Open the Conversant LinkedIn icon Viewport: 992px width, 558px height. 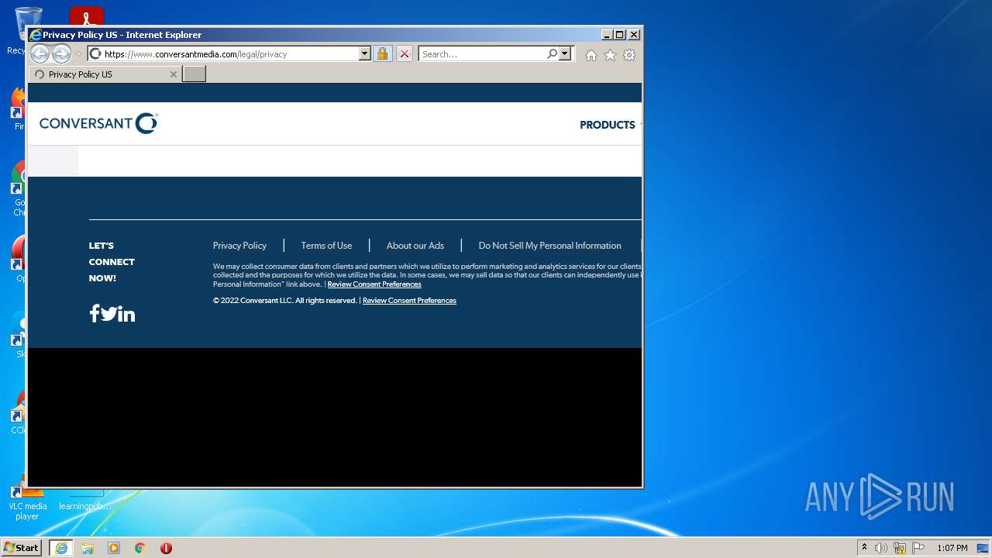coord(126,314)
